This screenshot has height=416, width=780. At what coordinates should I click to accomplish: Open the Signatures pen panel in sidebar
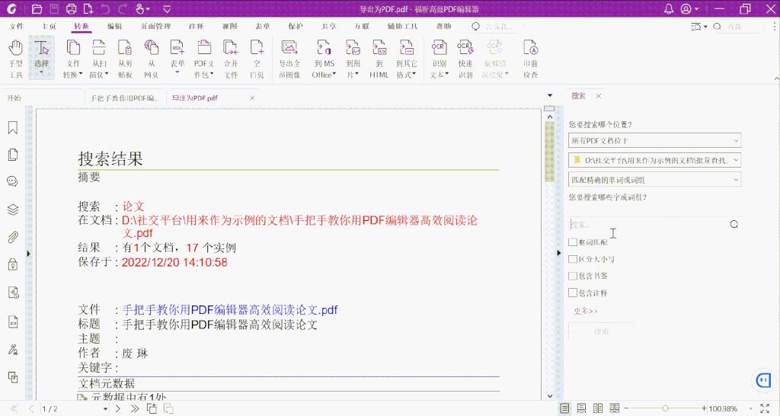pos(13,350)
